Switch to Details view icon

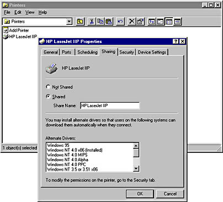pyautogui.click(x=178, y=22)
